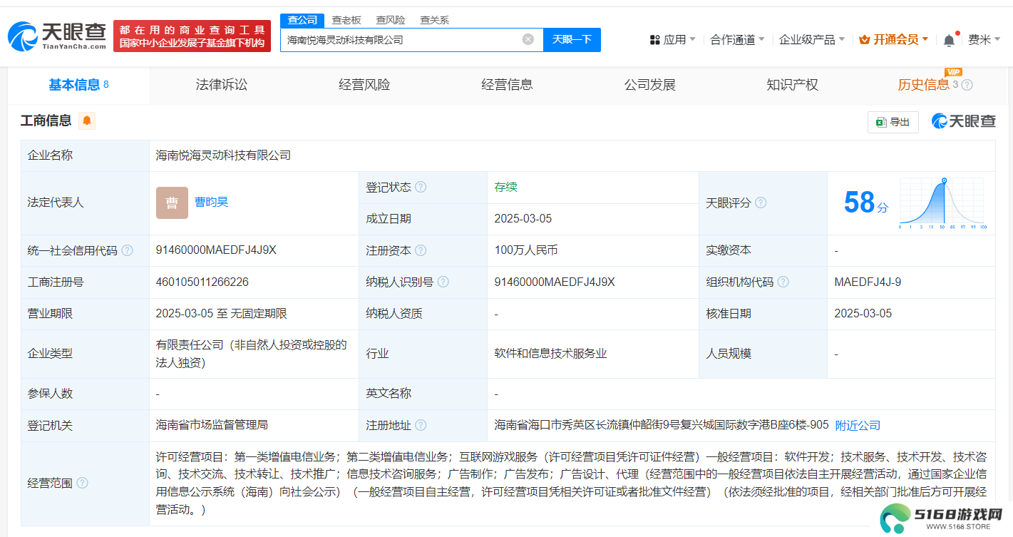Click organization code MAEDFJ4J-9

click(868, 282)
